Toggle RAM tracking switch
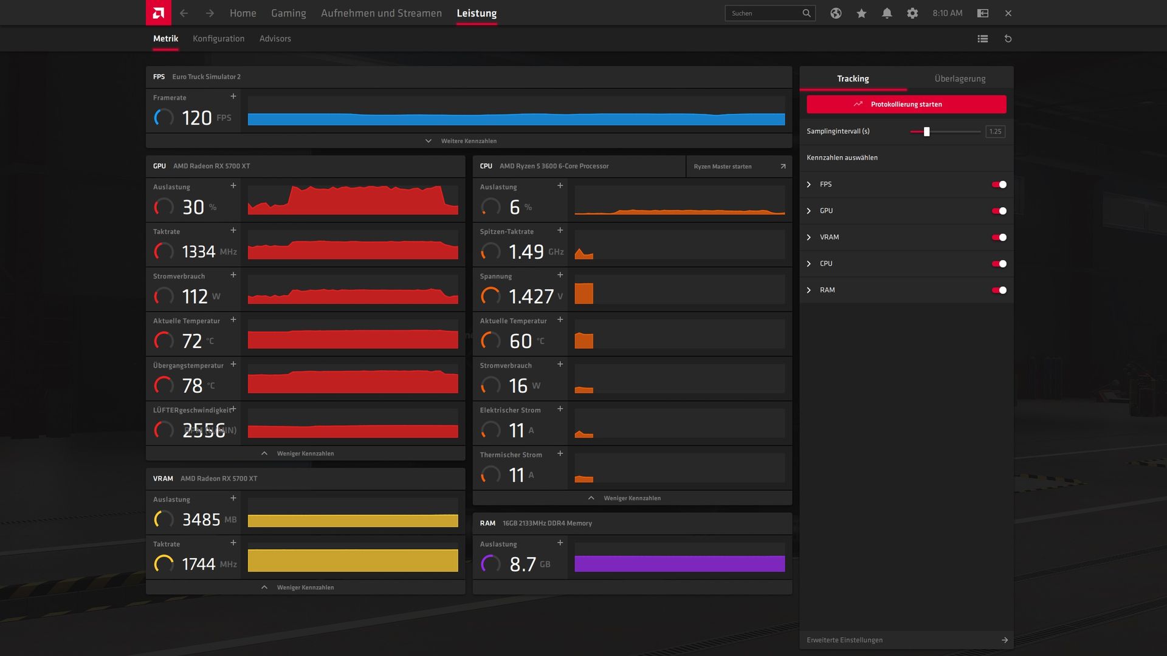 pos(999,290)
